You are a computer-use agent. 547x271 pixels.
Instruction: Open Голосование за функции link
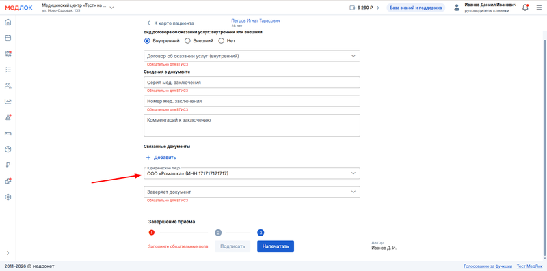click(x=488, y=266)
